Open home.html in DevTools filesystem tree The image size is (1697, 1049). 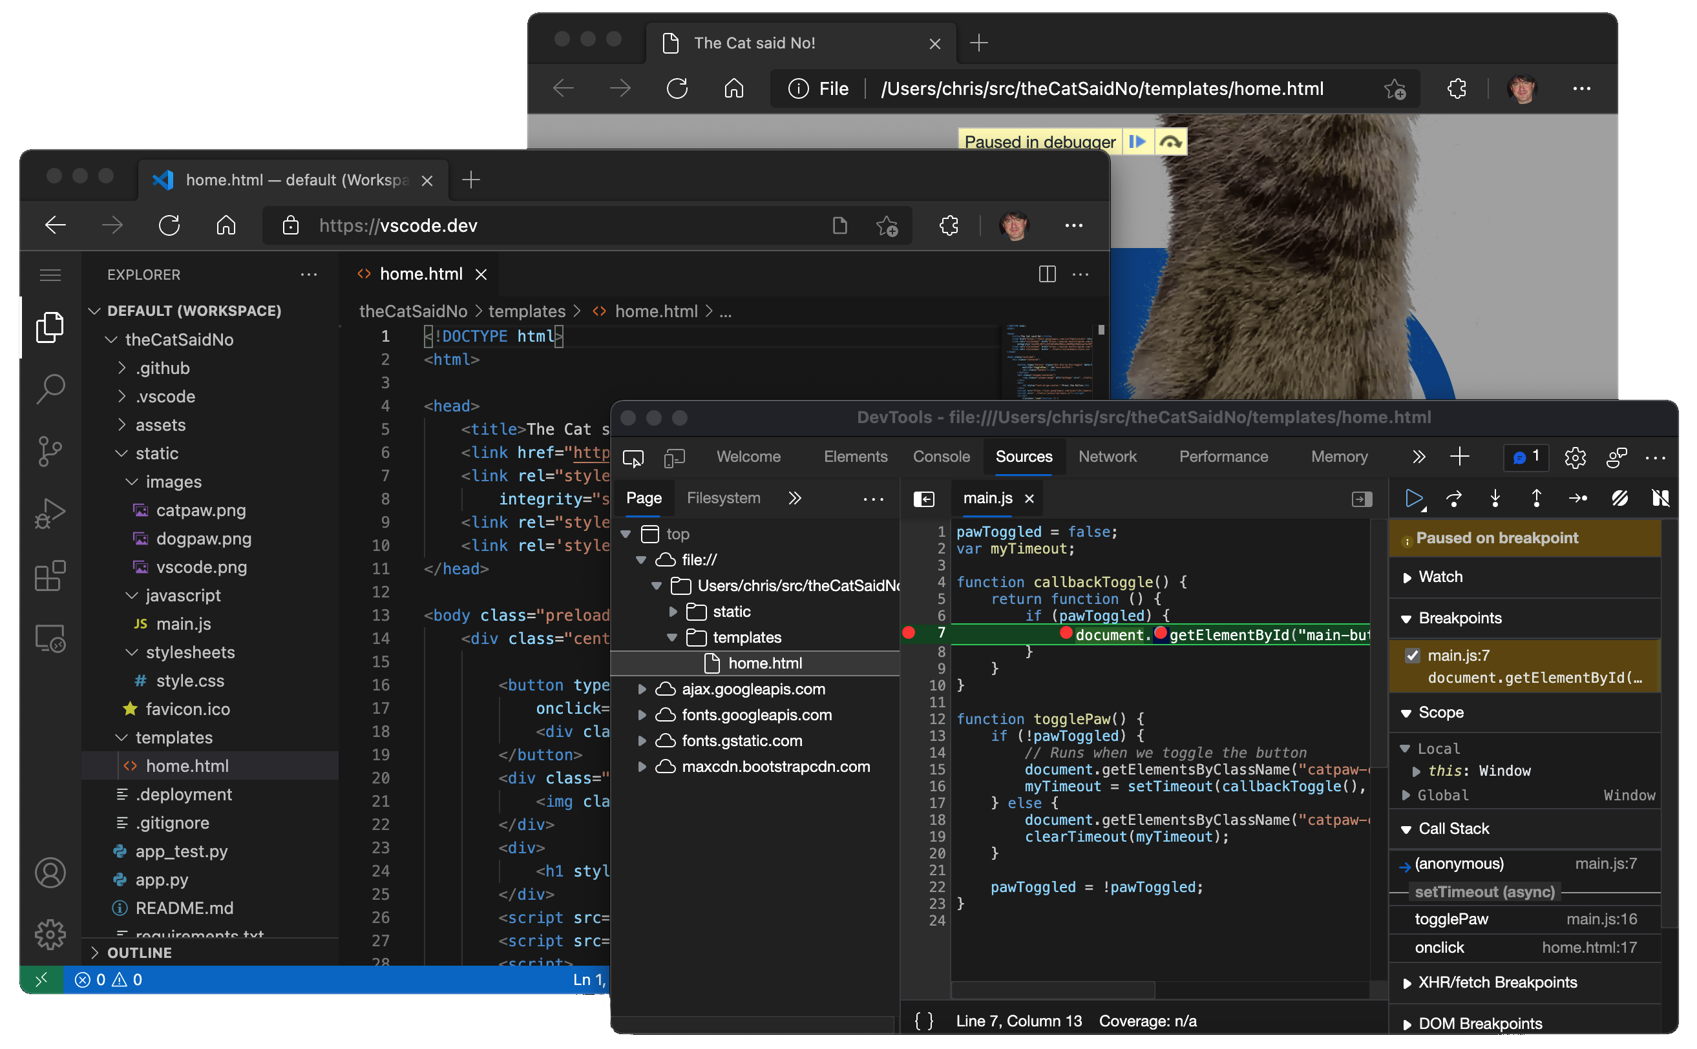click(765, 663)
